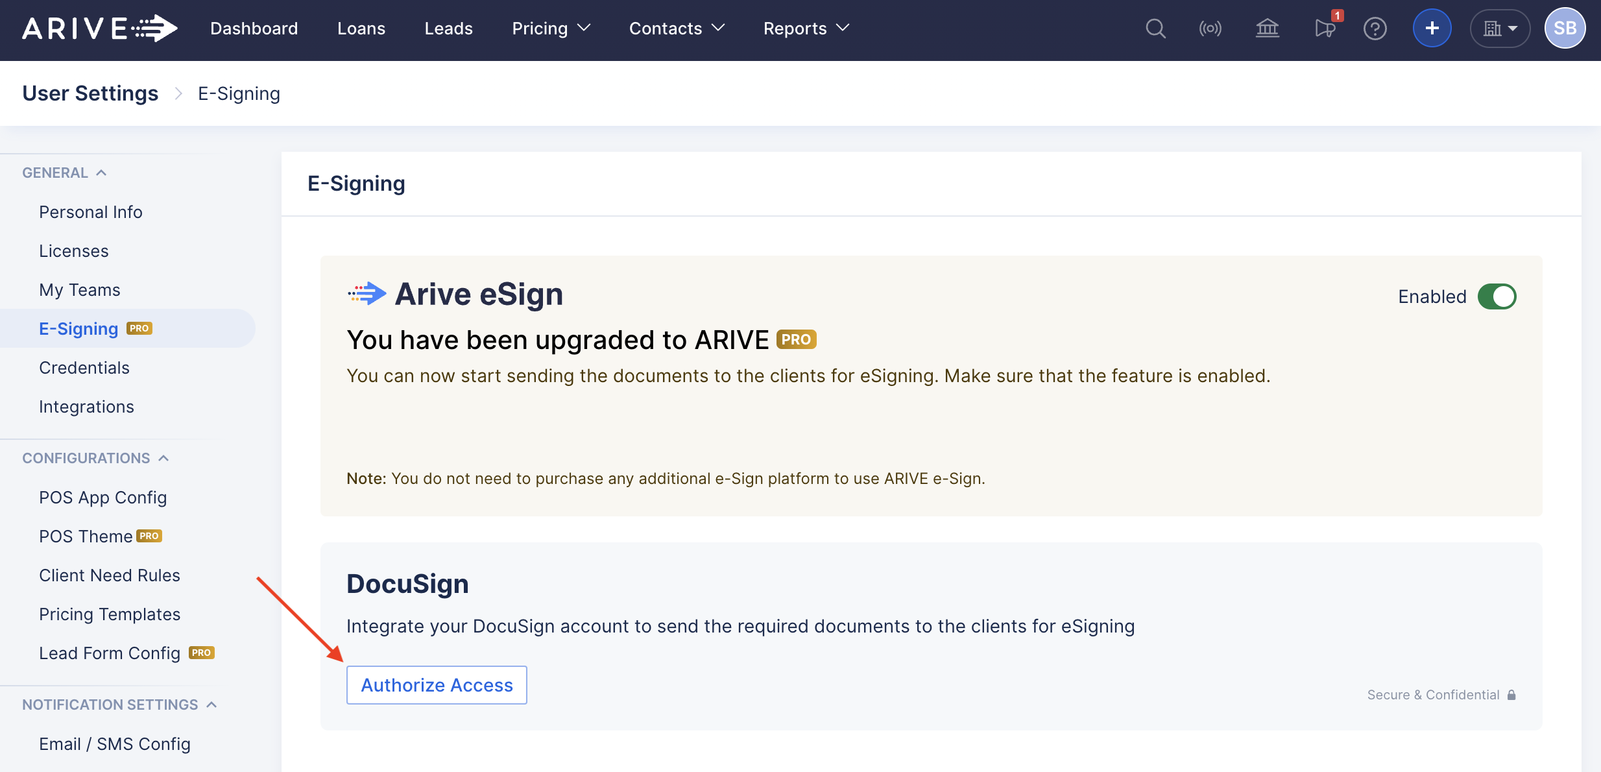
Task: Click the search magnifier icon
Action: (1155, 29)
